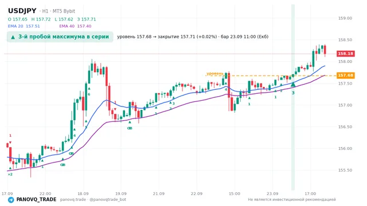Click the green triangle icon in the breakout badge
This screenshot has width=367, height=206.
tap(13, 37)
